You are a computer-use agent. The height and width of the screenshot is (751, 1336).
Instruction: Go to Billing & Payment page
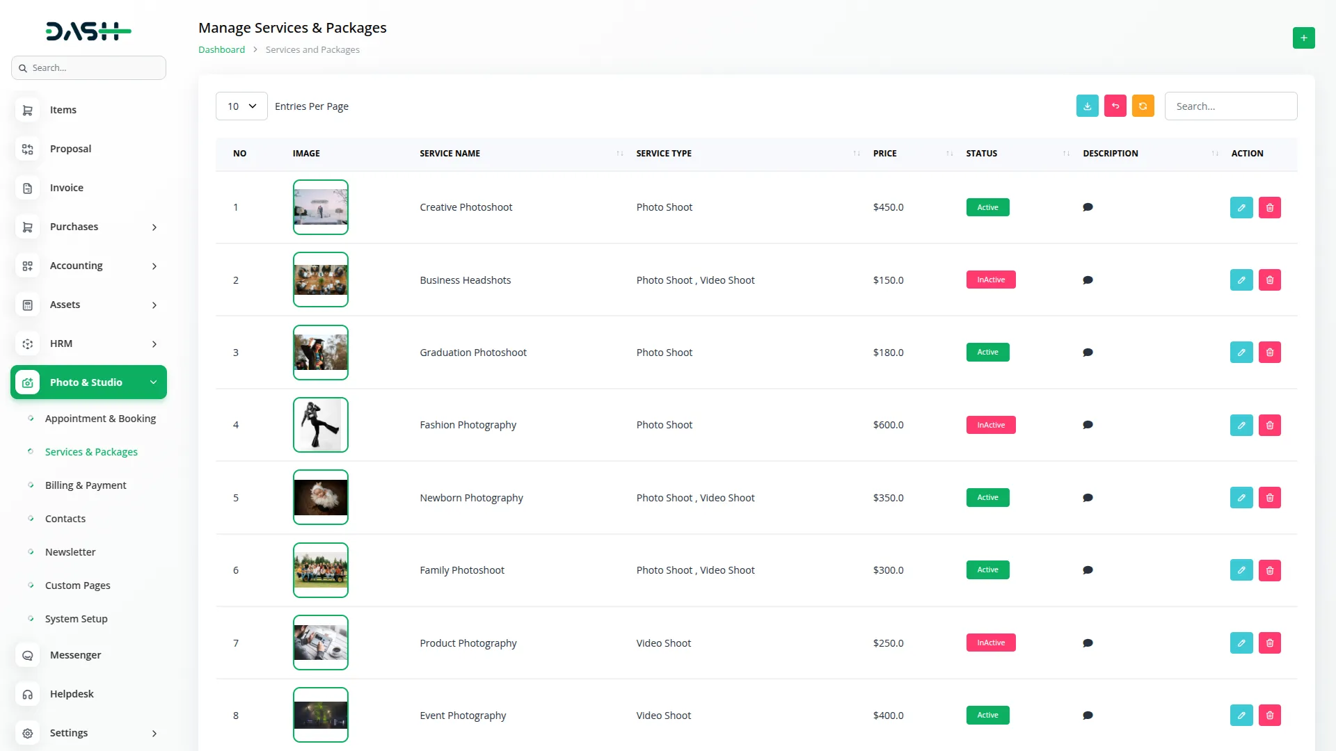(86, 485)
